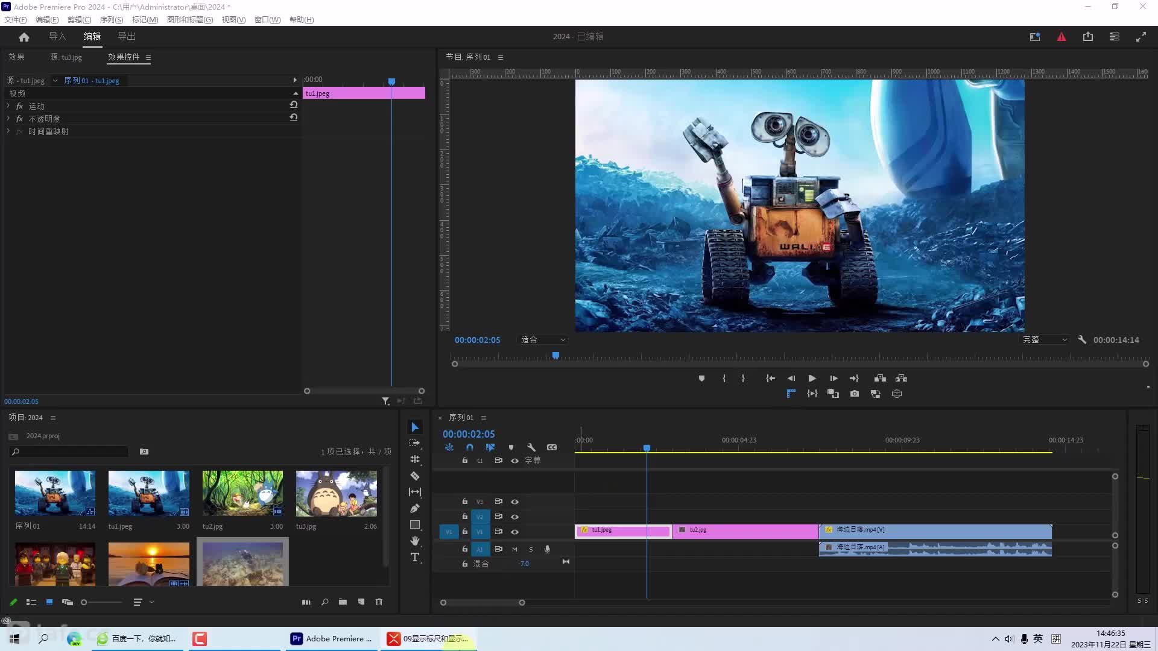Viewport: 1158px width, 651px height.
Task: Step forward one frame
Action: 834,379
